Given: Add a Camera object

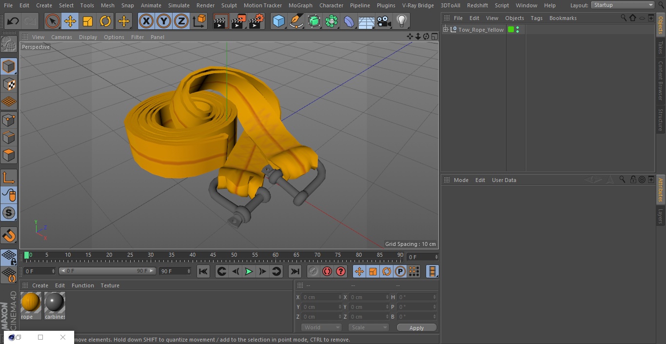Looking at the screenshot, I should (x=384, y=21).
